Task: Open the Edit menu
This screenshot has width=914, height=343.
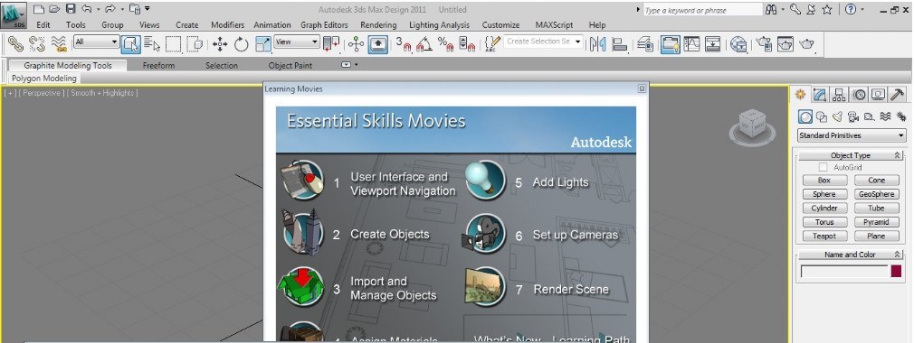Action: point(43,25)
